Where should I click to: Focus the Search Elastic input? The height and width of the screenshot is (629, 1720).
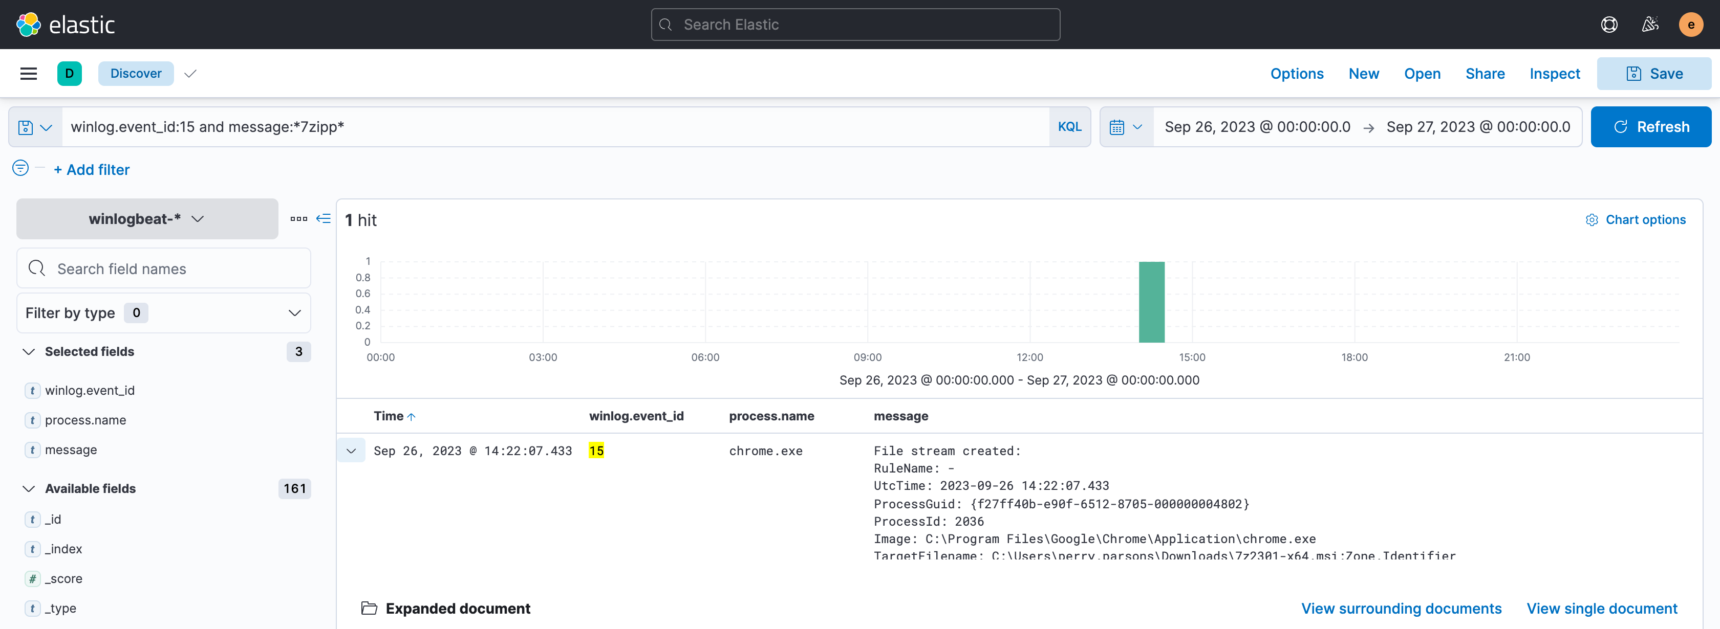tap(855, 25)
